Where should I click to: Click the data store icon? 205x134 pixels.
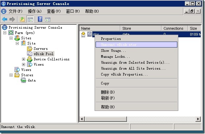coord(23,80)
